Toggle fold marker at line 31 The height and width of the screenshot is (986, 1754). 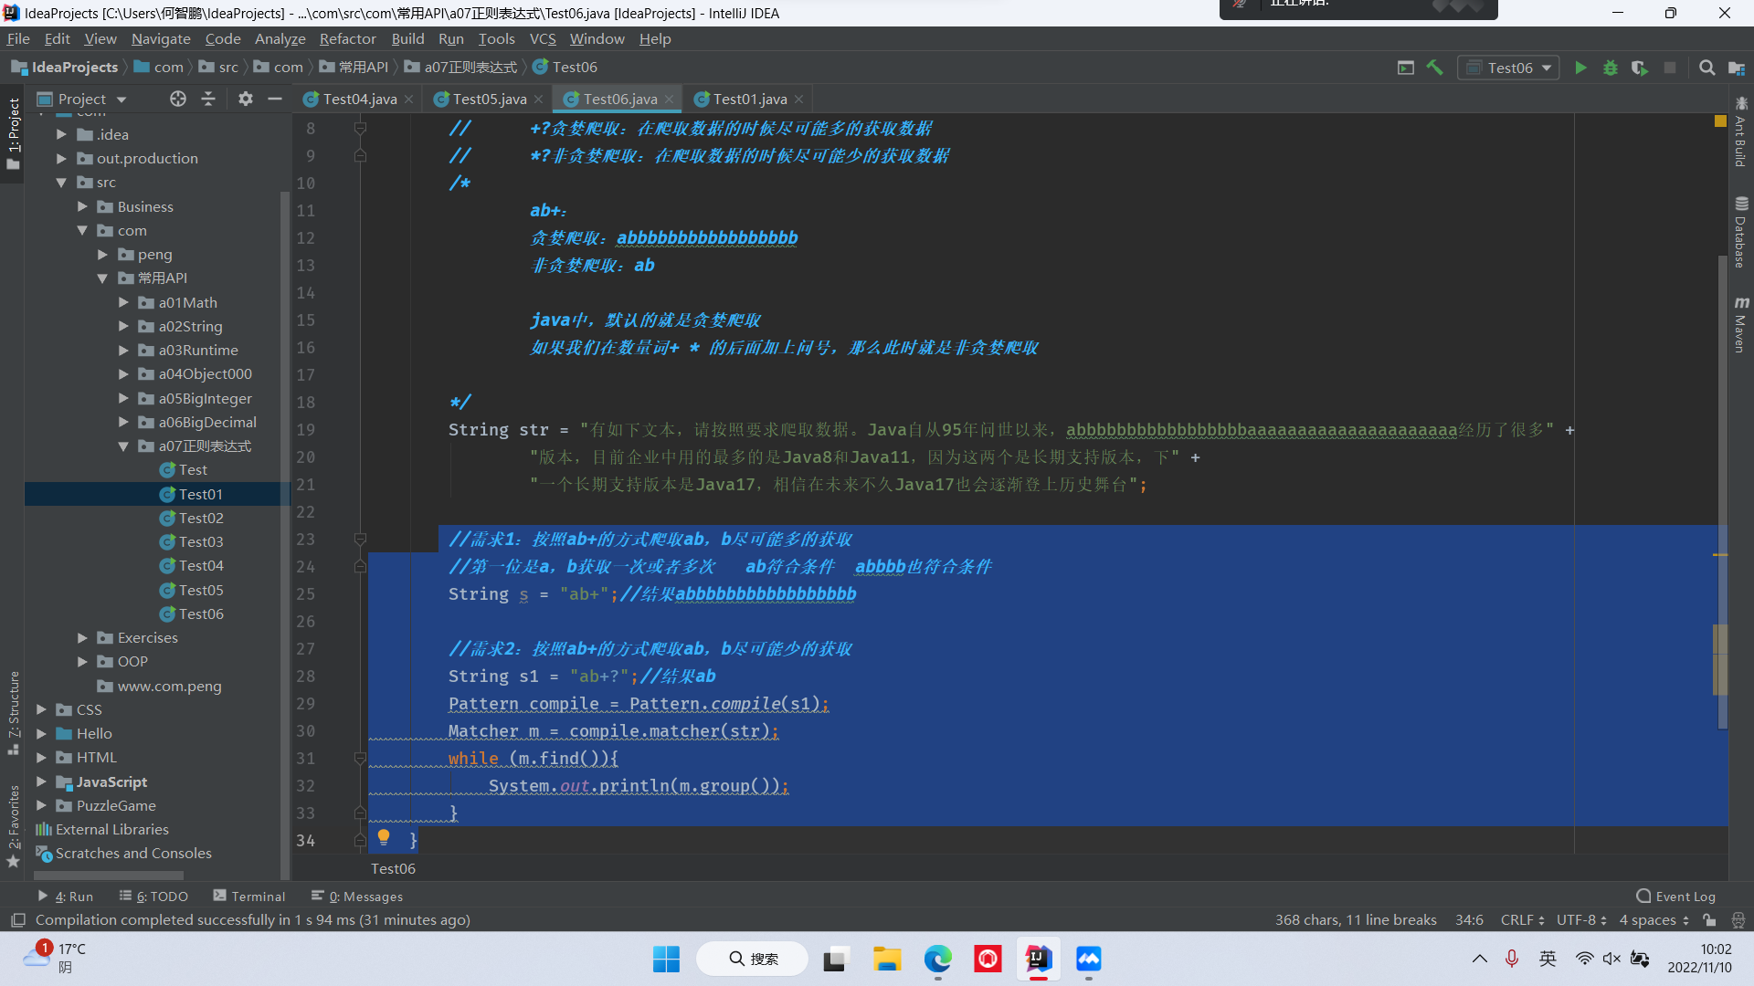pyautogui.click(x=360, y=759)
